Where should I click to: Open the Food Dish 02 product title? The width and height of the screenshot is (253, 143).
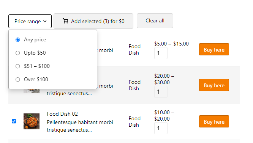[62, 114]
